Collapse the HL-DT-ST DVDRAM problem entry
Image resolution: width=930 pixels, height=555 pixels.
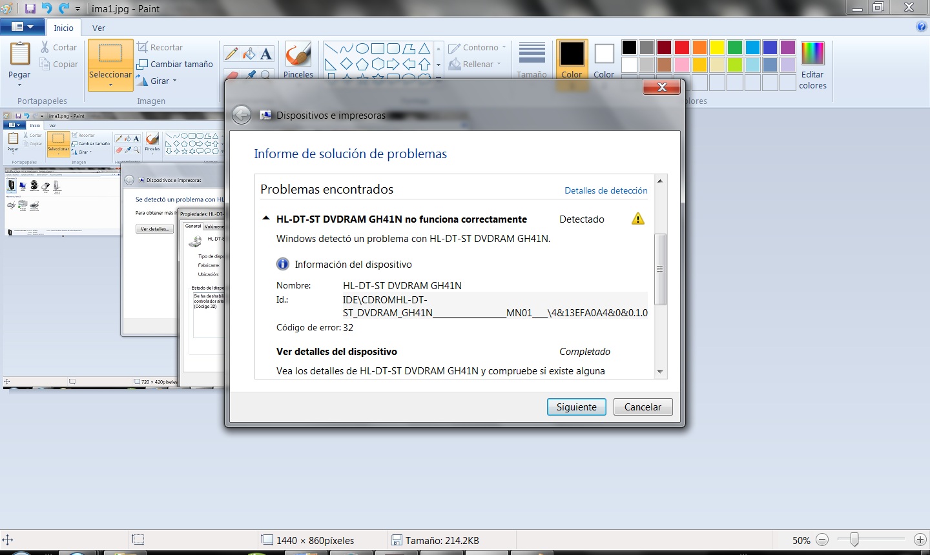[x=265, y=219]
